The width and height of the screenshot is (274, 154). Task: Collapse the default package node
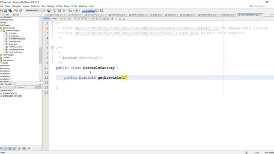point(1,30)
